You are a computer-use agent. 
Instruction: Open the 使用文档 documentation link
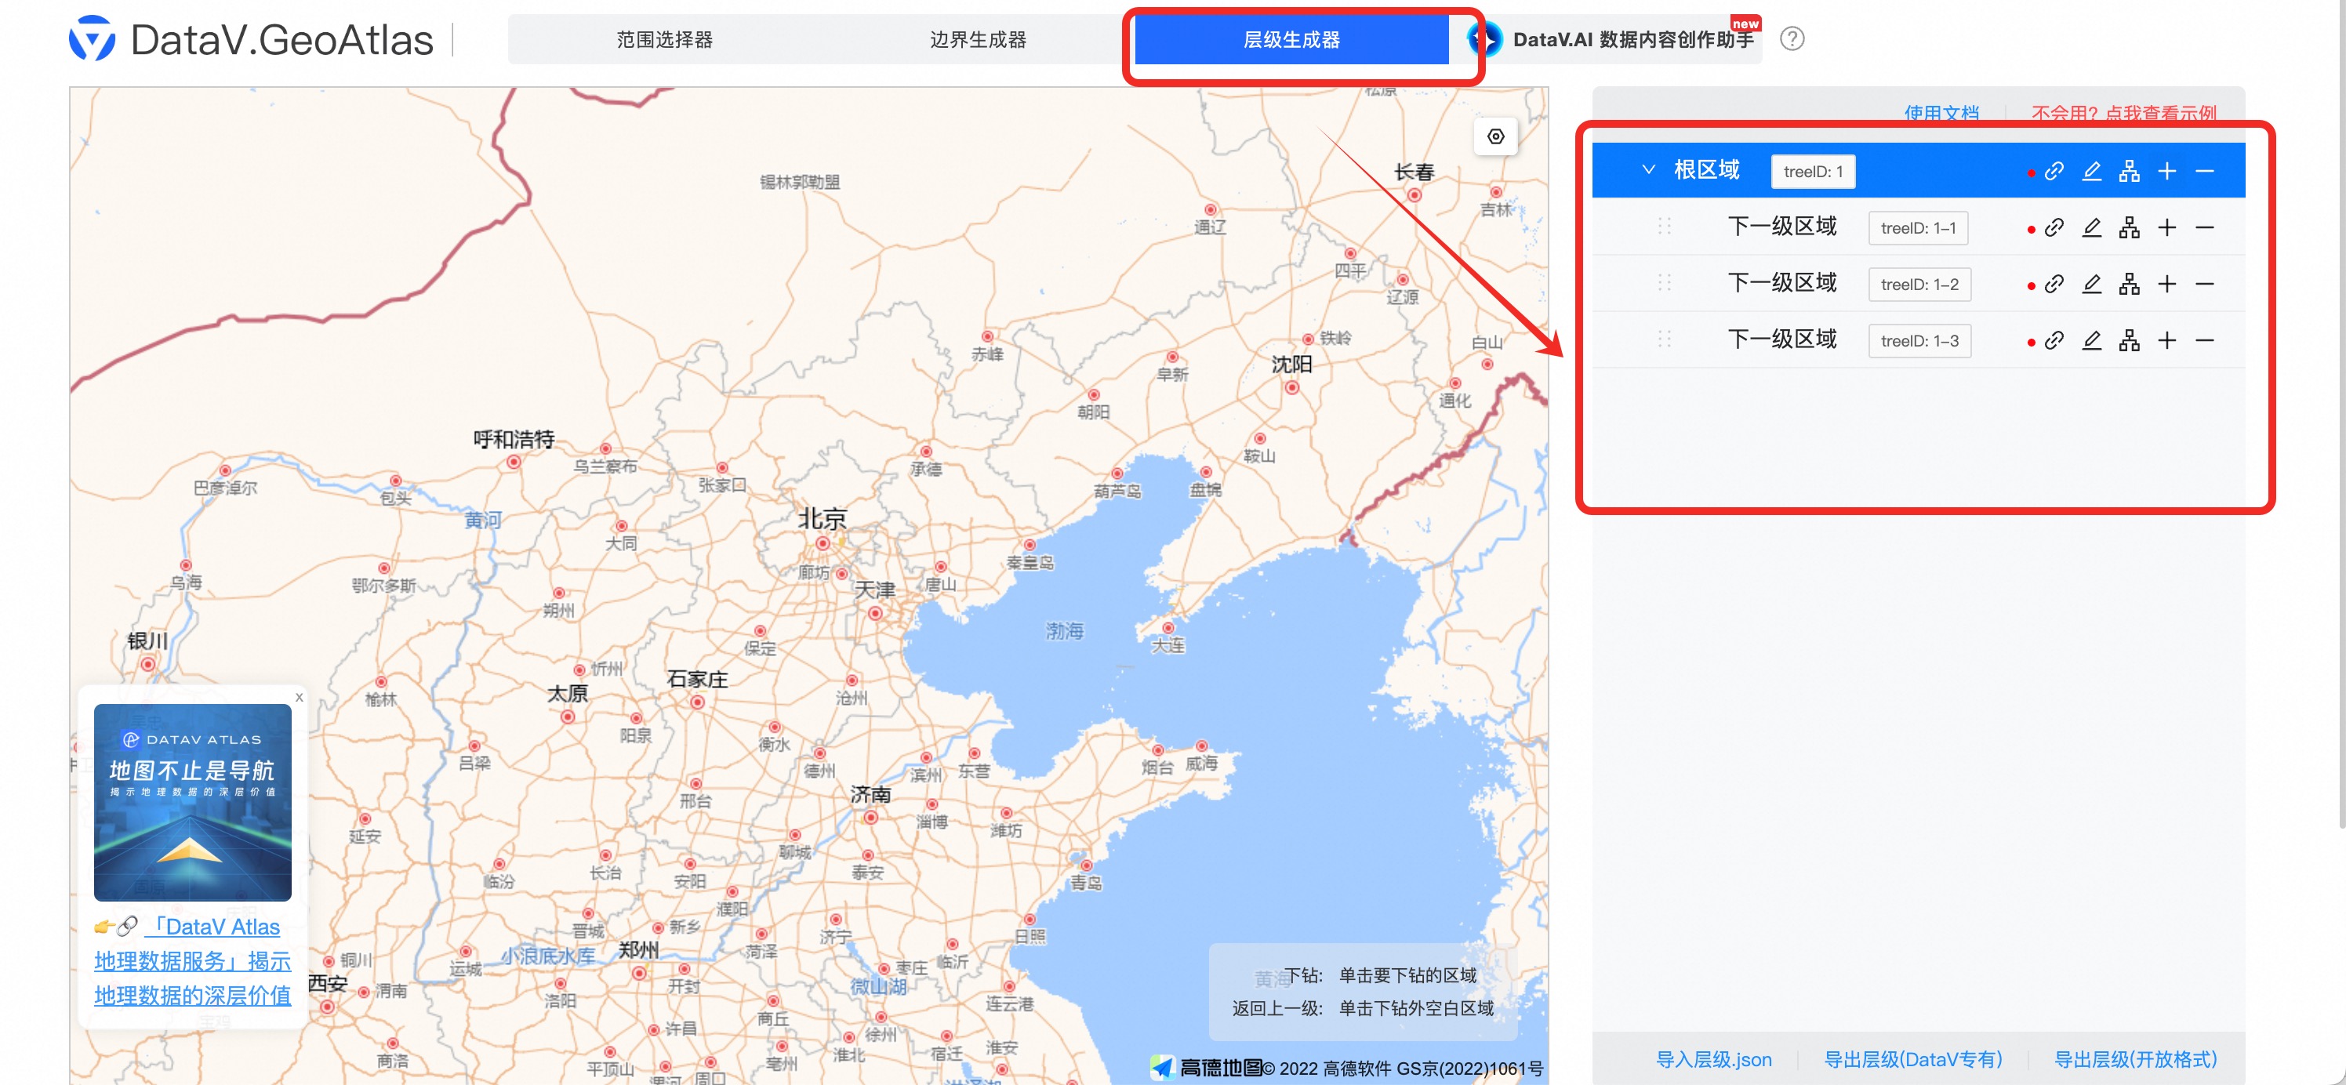[x=1941, y=113]
